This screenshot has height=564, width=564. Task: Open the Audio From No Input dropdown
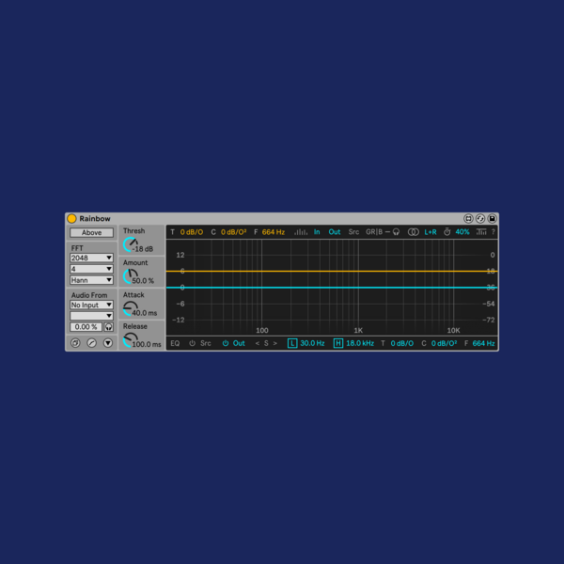coord(91,305)
